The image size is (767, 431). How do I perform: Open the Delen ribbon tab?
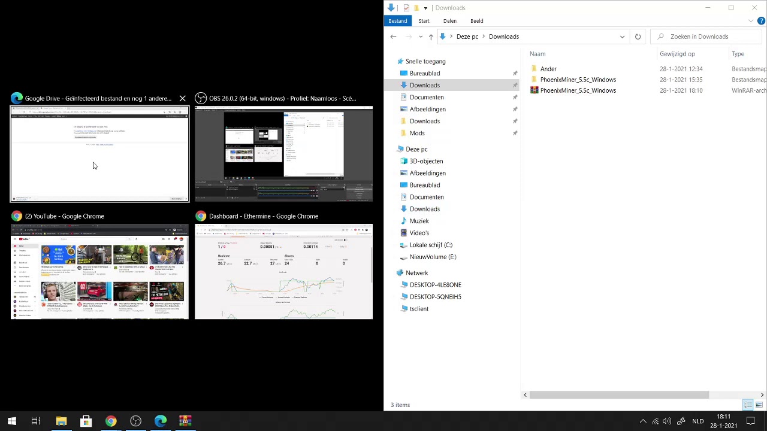click(449, 21)
